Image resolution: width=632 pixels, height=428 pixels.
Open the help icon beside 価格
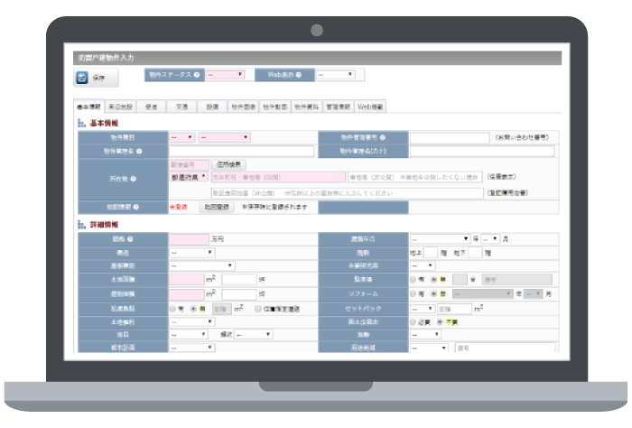[130, 239]
